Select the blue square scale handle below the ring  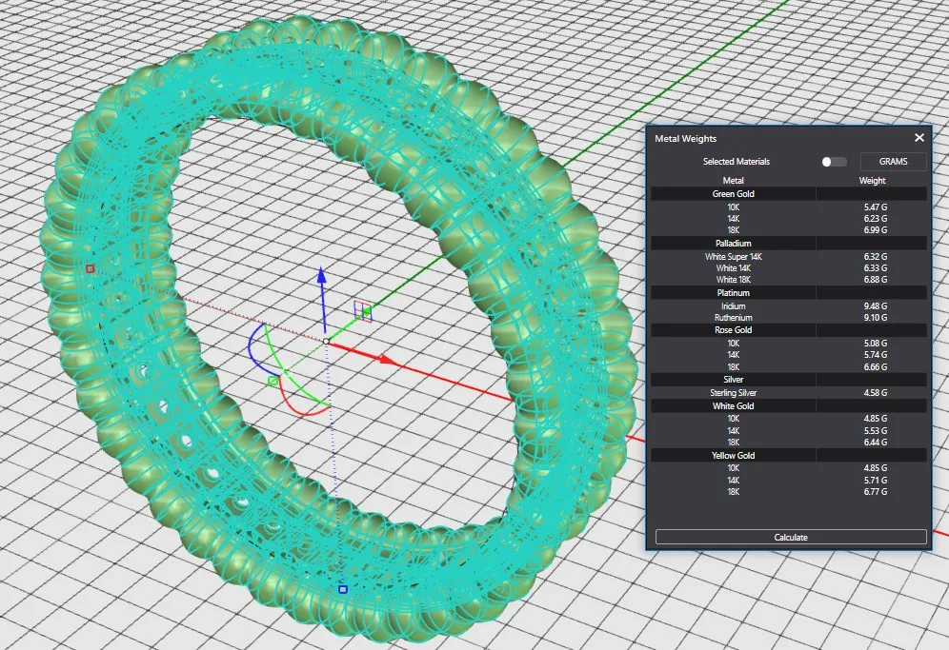[343, 589]
